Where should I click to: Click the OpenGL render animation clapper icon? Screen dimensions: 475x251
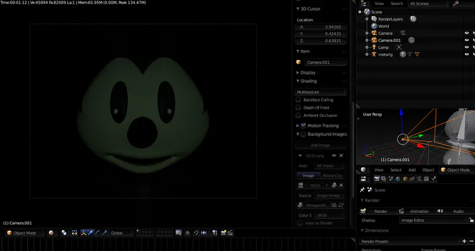pos(231,233)
